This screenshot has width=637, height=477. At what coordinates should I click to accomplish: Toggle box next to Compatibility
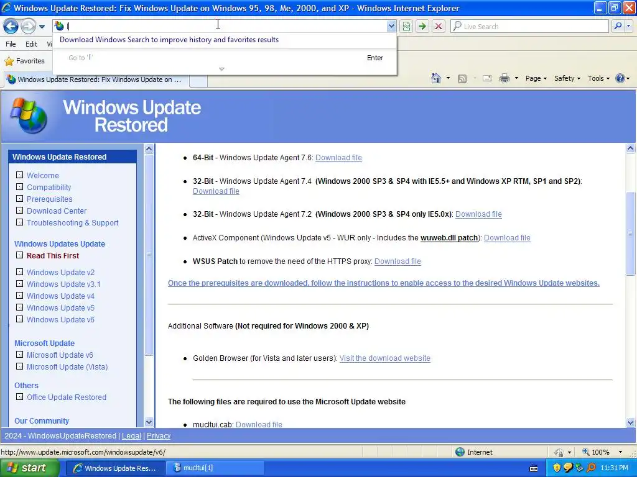click(x=19, y=186)
